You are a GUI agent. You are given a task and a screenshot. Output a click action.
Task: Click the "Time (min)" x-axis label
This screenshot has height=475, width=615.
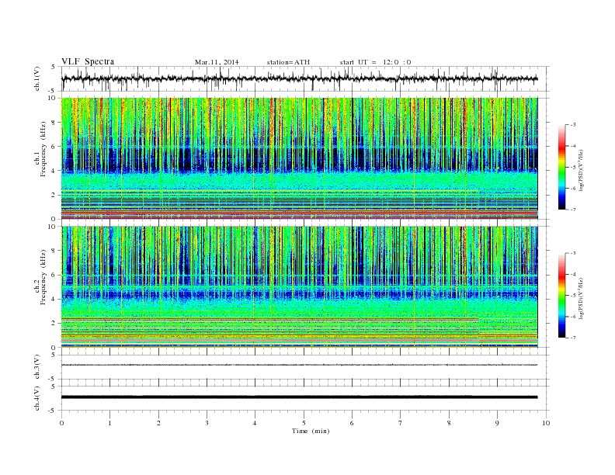point(311,431)
